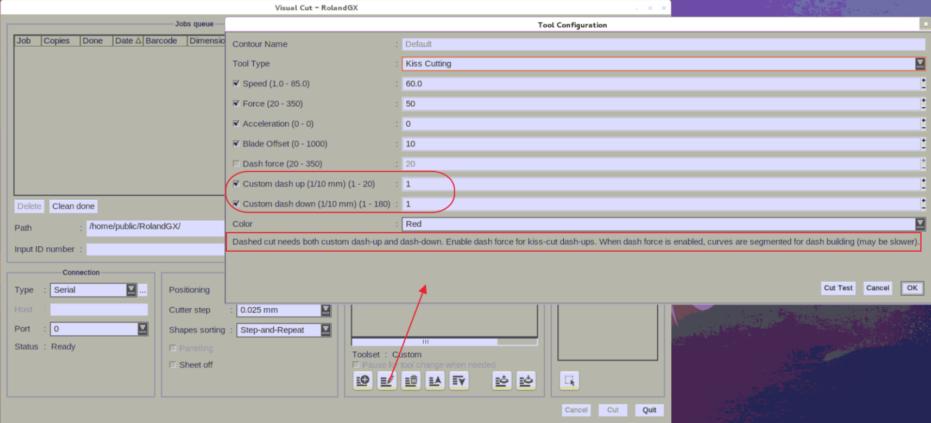Click the Path field /home/public/RolandGX/

(156, 228)
